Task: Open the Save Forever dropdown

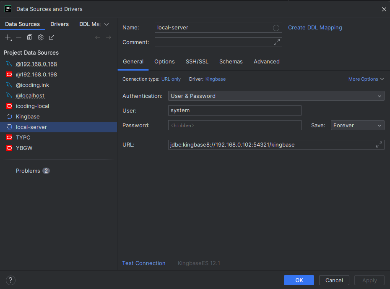Action: (357, 125)
